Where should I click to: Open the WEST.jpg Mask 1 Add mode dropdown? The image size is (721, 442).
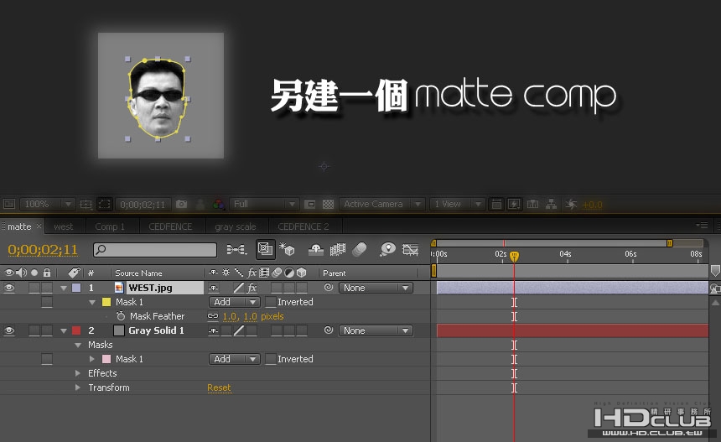pos(235,302)
